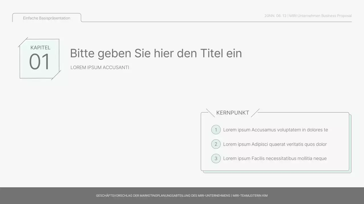Select the Einfache Basispräsentation tab
Screen dimensions: 364x204
46,18
